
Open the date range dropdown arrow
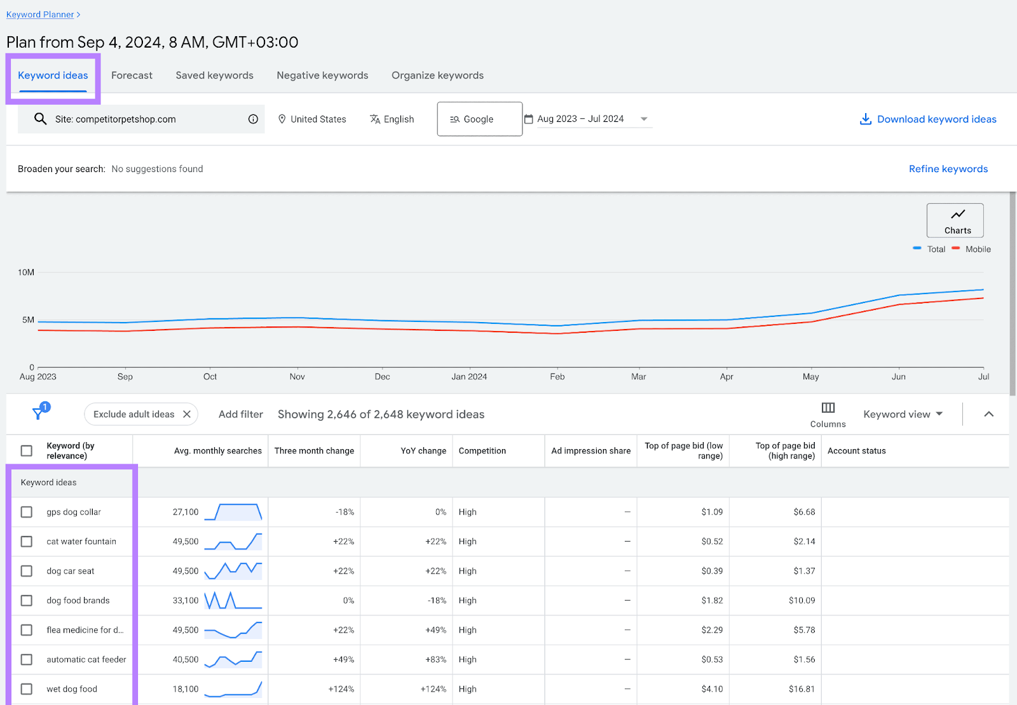pos(644,119)
